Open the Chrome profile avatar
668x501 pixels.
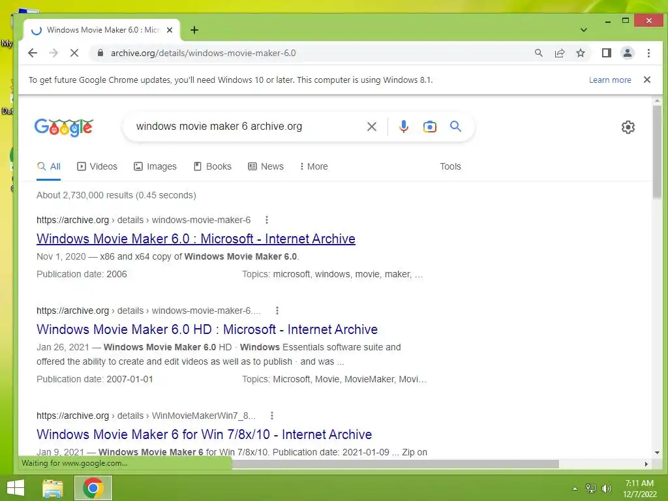(x=627, y=53)
